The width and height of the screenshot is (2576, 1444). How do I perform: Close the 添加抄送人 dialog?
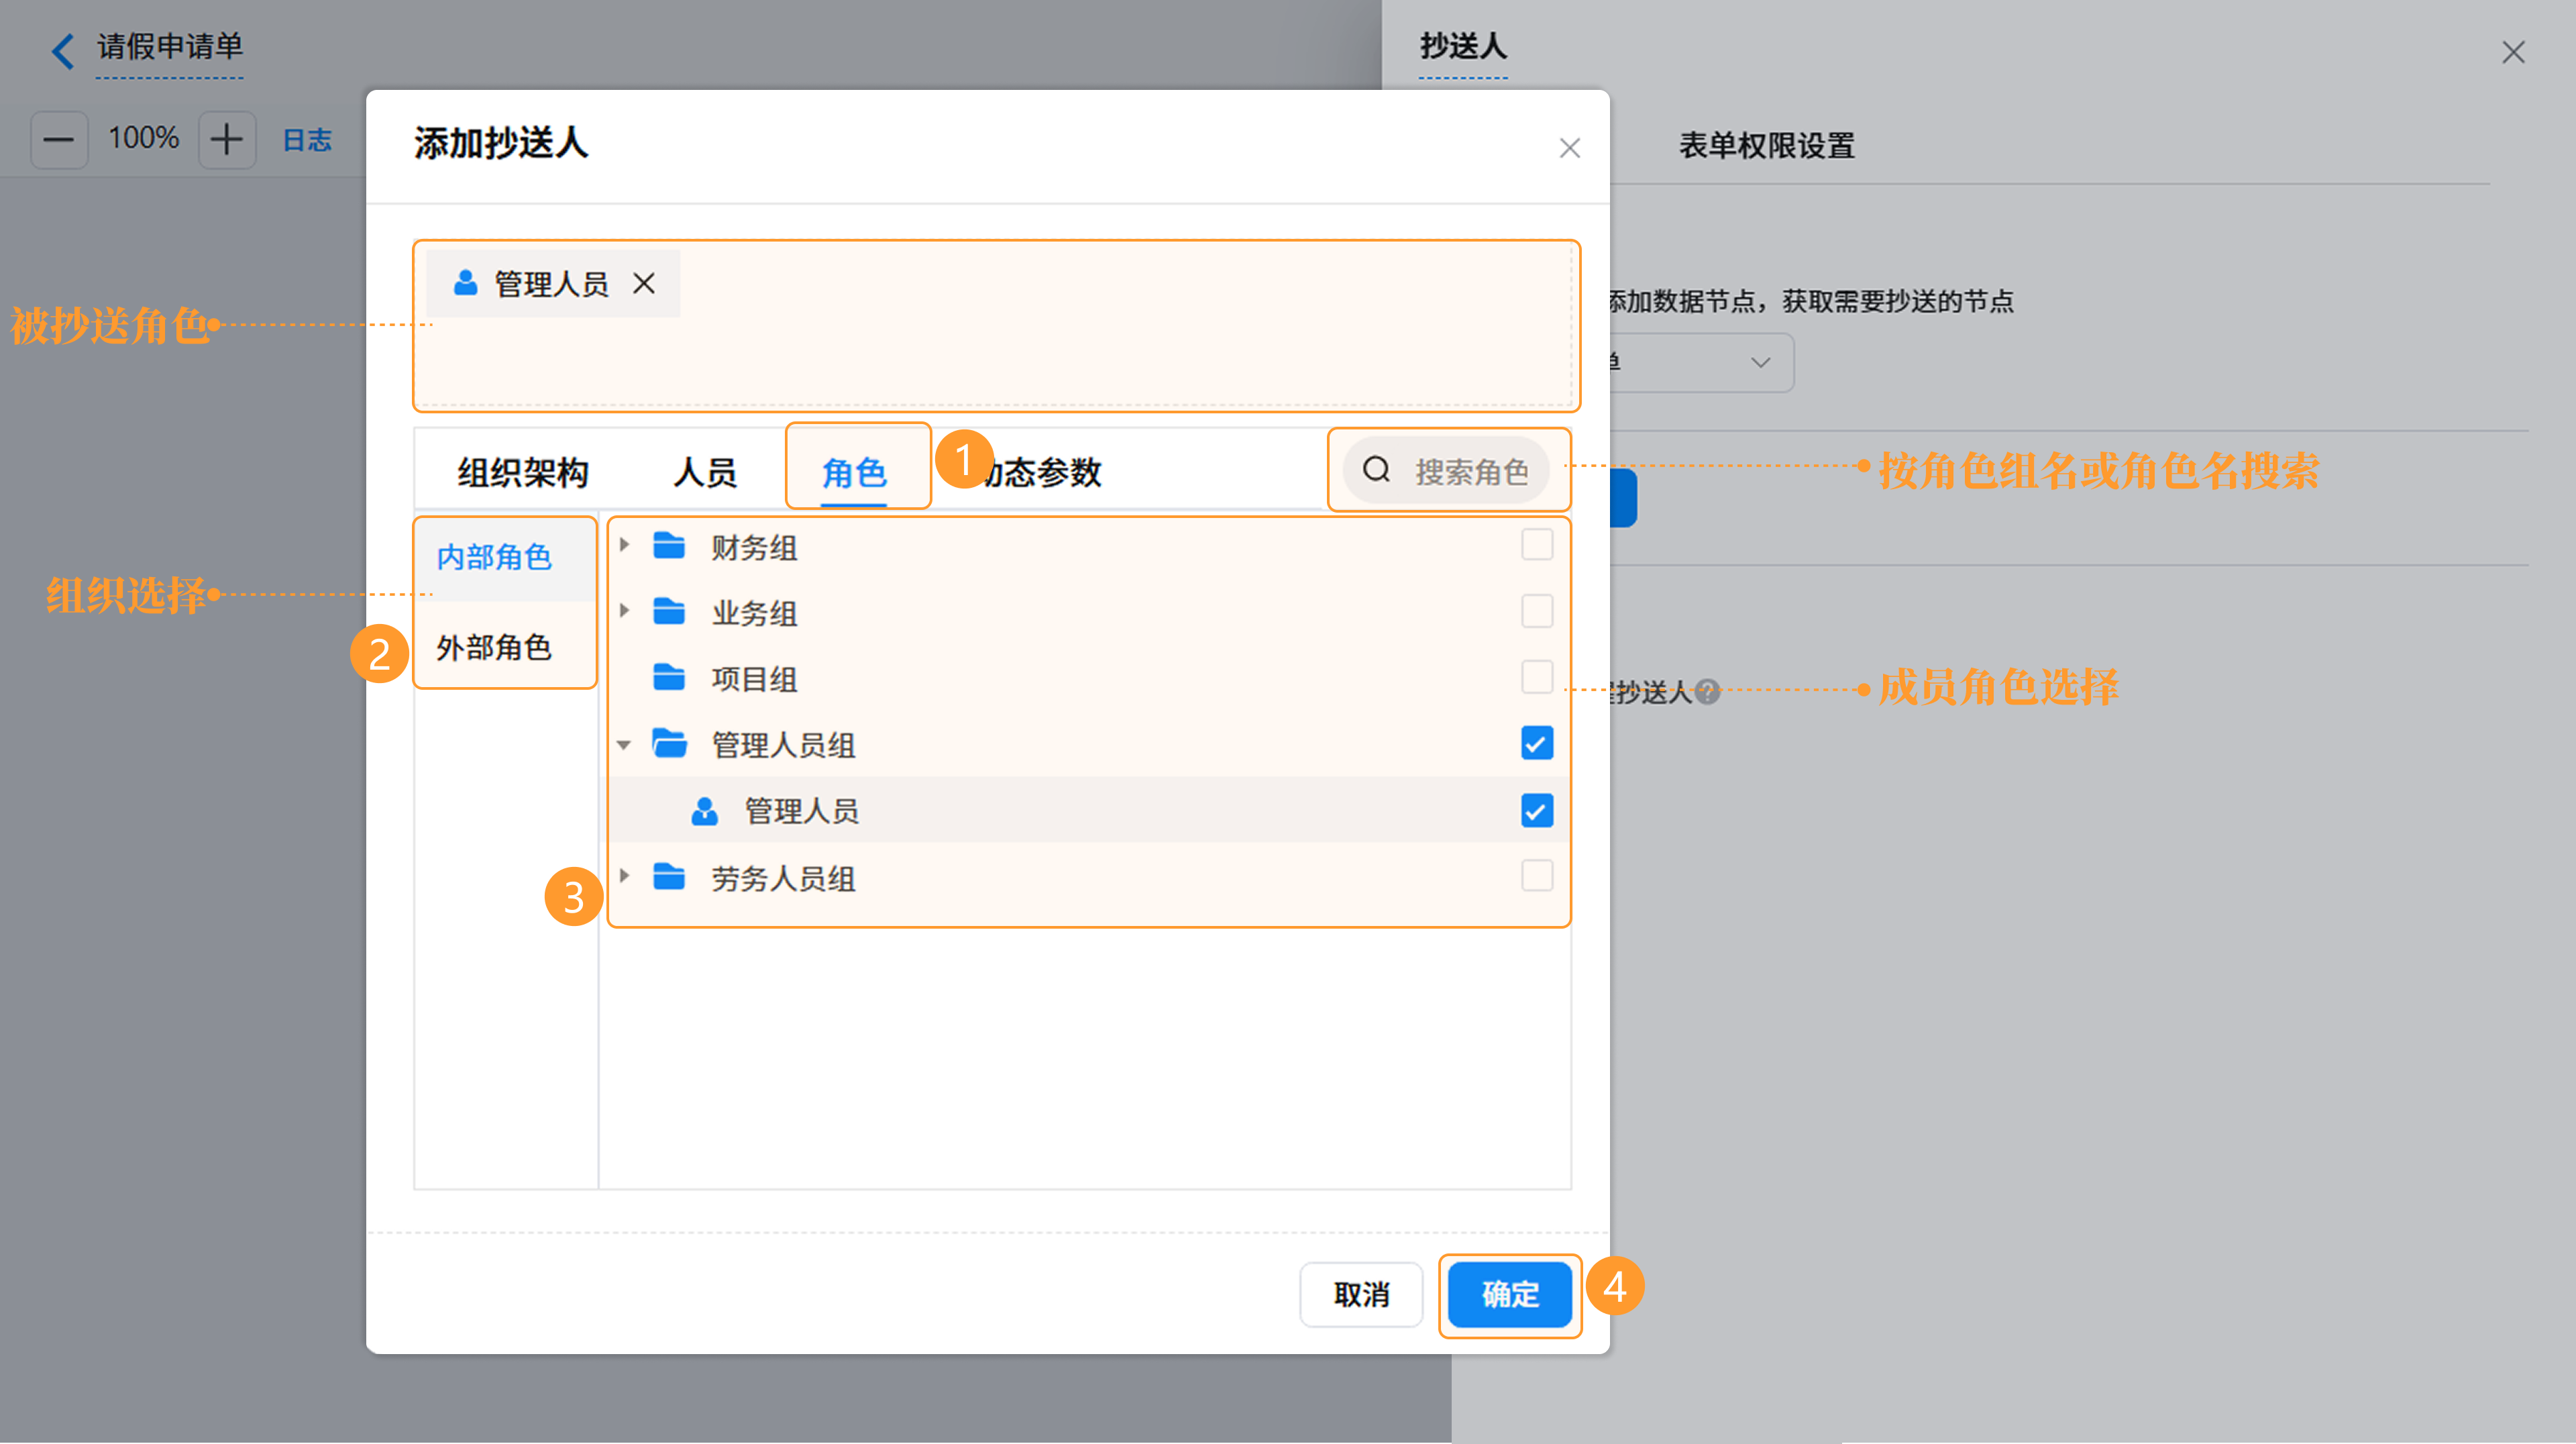click(x=1569, y=148)
